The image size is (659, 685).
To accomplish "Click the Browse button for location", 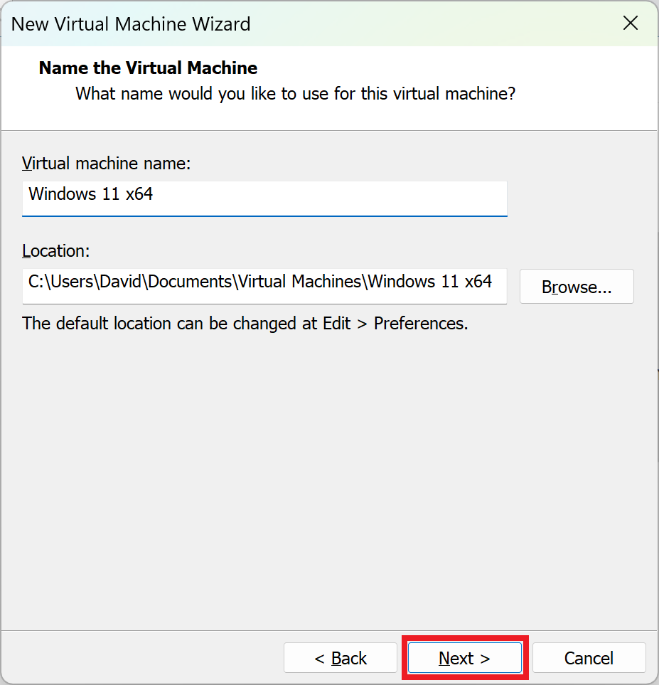I will [x=576, y=286].
